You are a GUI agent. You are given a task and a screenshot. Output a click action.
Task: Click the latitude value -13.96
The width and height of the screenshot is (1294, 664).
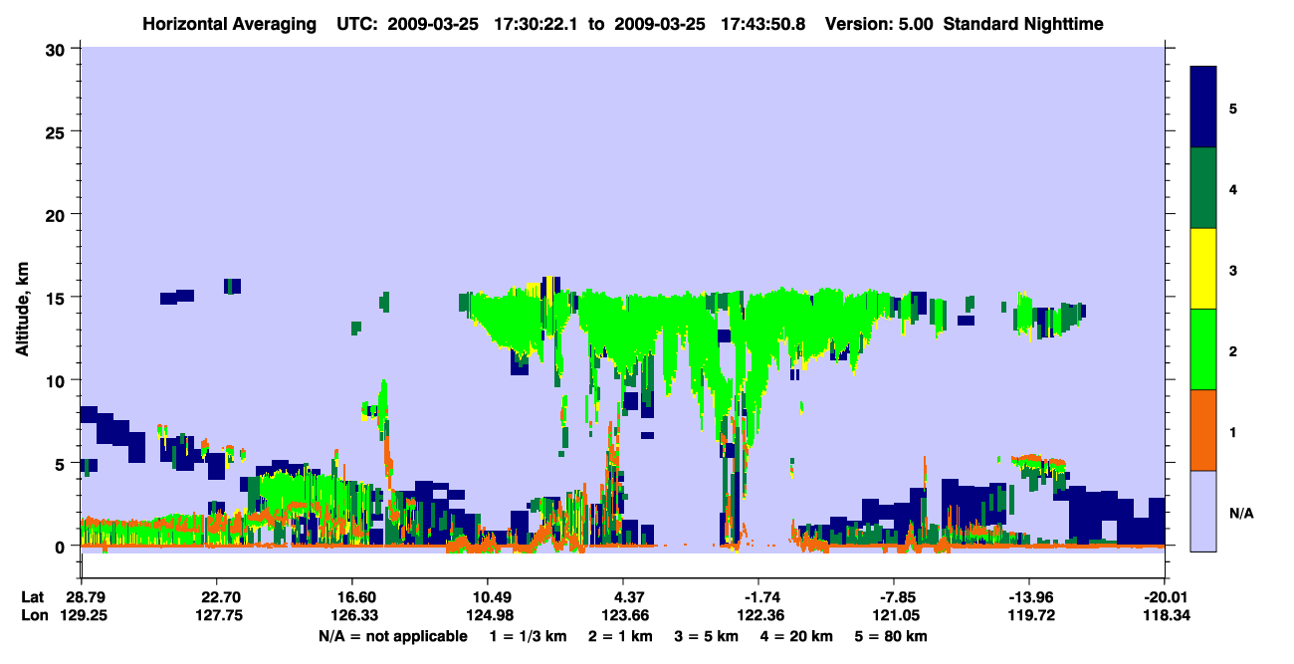pos(1029,597)
